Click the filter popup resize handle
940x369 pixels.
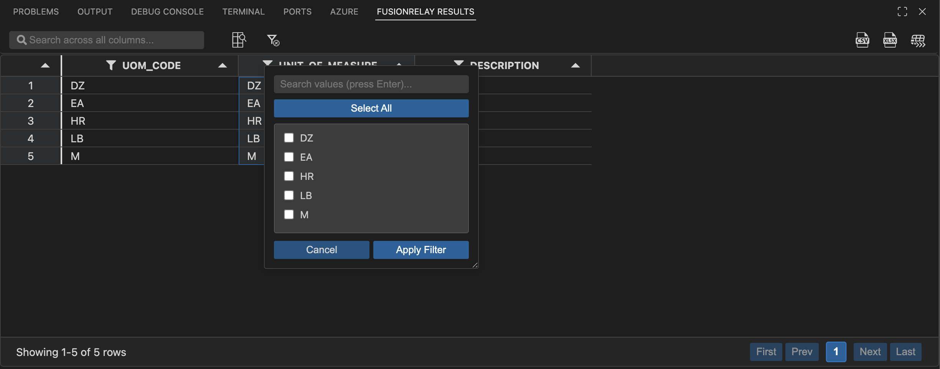[475, 265]
